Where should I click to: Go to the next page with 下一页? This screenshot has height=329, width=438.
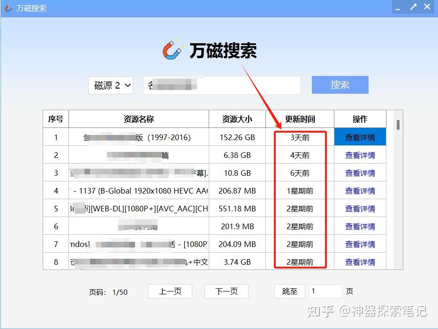pyautogui.click(x=226, y=291)
